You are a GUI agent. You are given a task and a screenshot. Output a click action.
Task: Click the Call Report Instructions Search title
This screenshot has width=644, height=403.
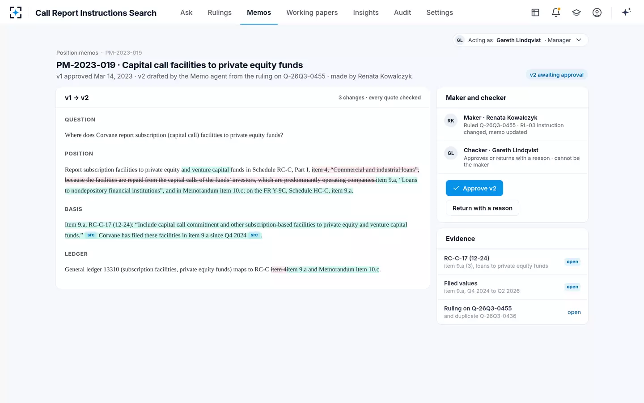(x=96, y=13)
